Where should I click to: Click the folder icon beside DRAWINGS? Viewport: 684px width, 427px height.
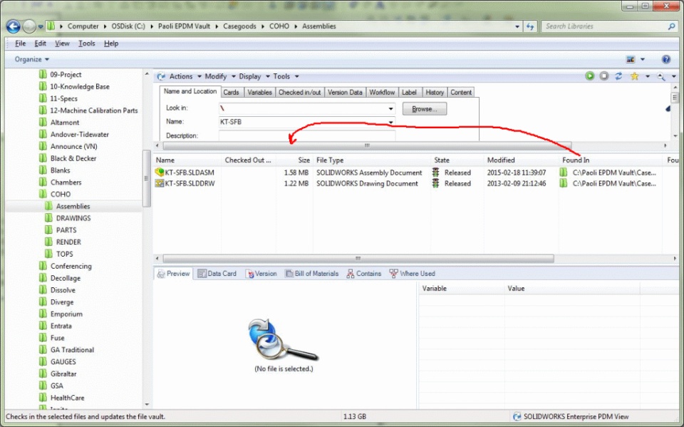click(49, 218)
